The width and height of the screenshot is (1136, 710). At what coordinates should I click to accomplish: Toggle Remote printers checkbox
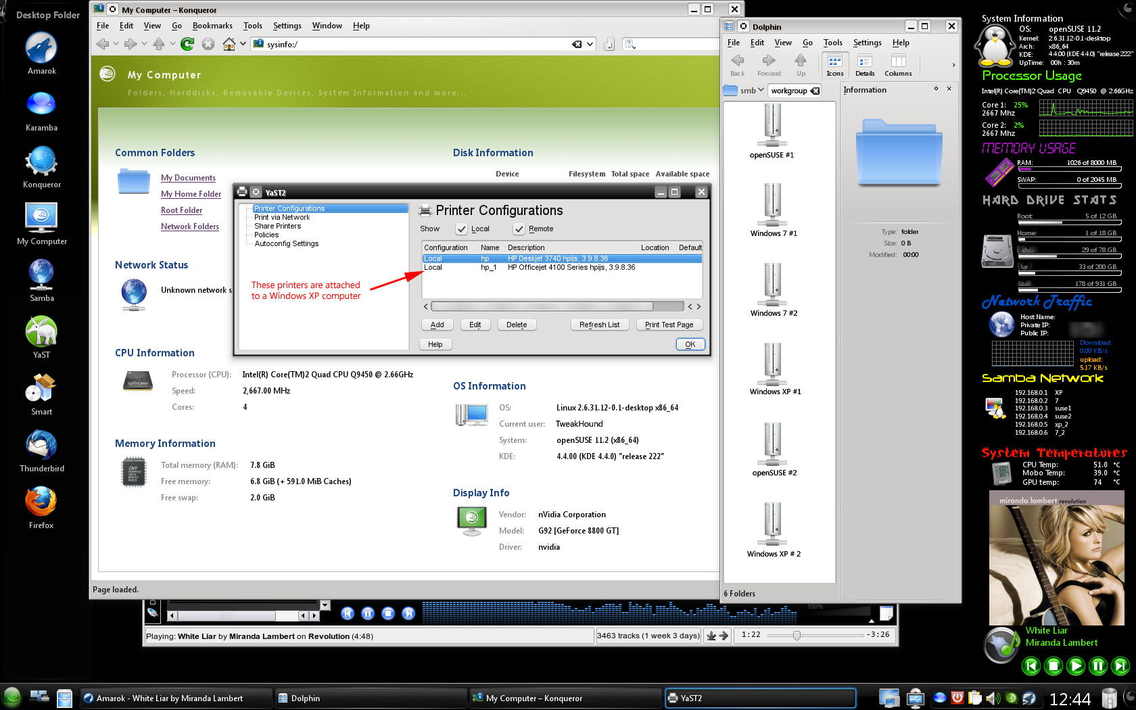[x=519, y=229]
